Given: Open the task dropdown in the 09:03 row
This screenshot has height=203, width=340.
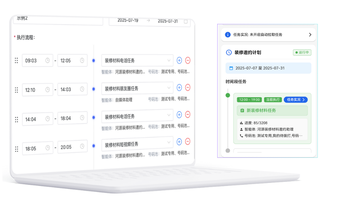Looking at the screenshot, I should coord(137,60).
